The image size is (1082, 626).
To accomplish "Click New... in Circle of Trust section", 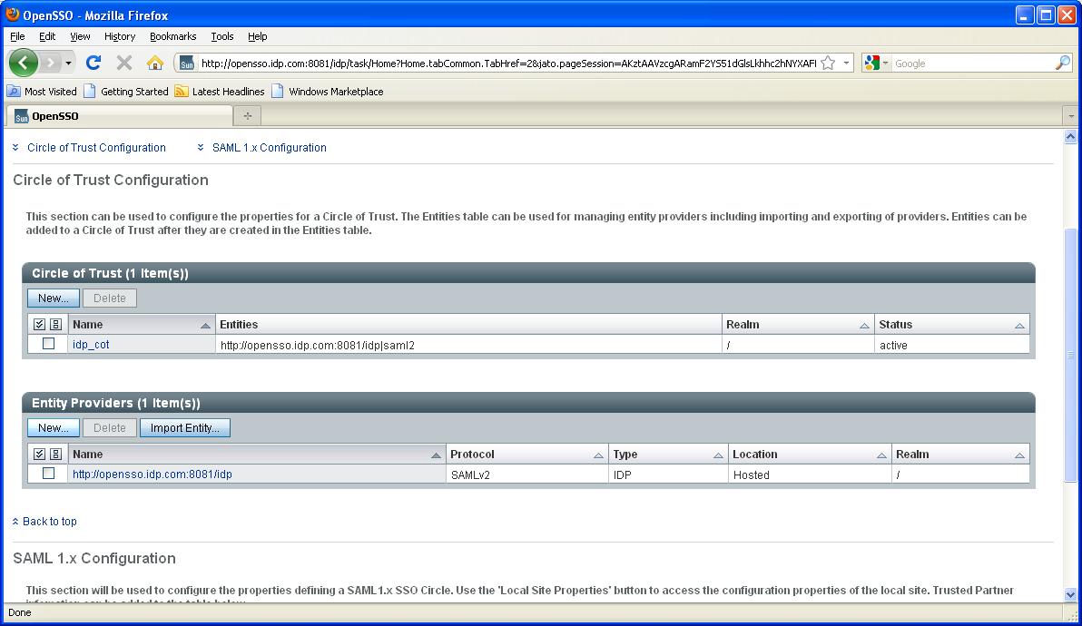I will 54,298.
